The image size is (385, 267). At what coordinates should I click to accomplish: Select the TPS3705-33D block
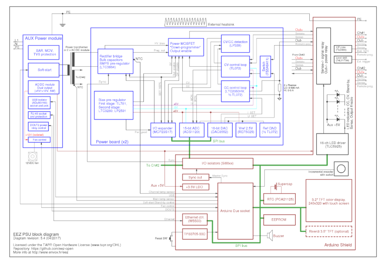click(195, 234)
